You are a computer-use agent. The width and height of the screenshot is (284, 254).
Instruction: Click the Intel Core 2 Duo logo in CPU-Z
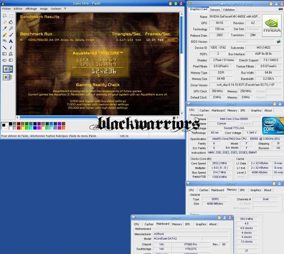click(x=273, y=126)
